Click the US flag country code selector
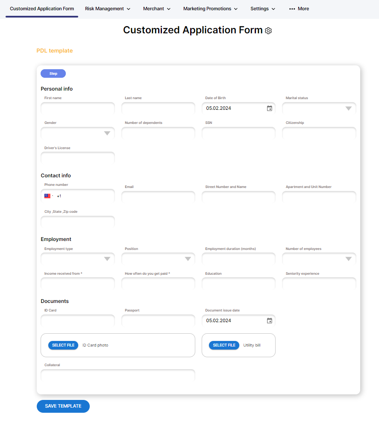 (x=48, y=196)
